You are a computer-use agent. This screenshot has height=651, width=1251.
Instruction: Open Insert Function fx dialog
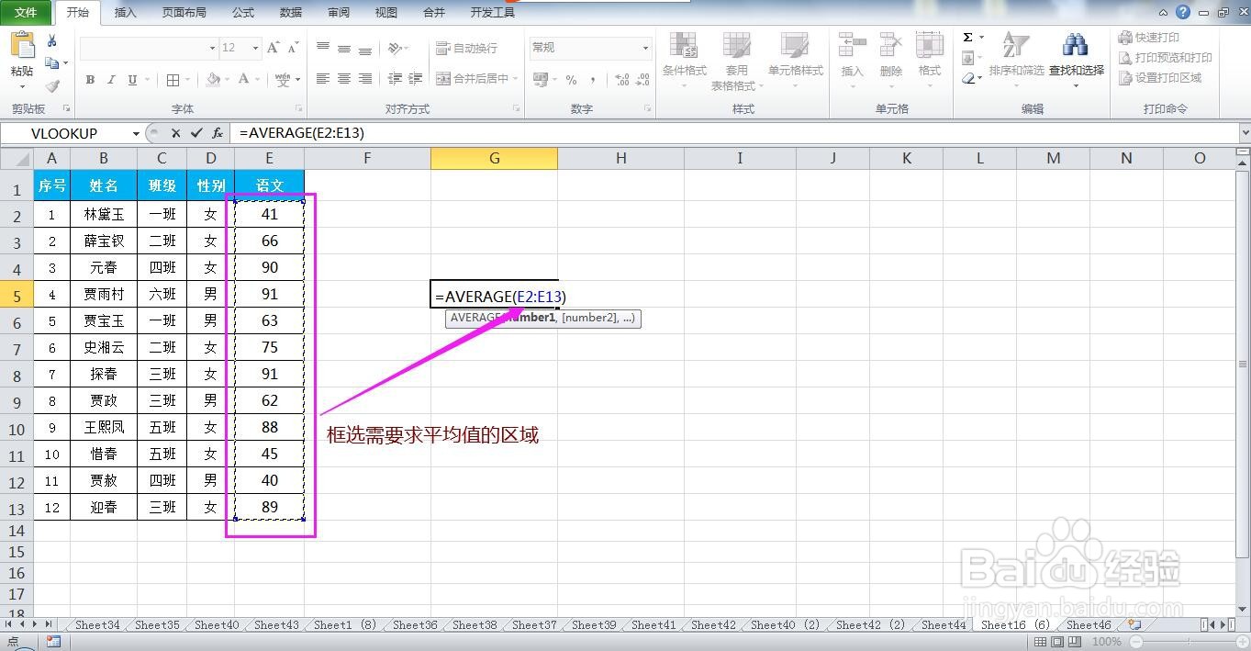click(x=218, y=133)
